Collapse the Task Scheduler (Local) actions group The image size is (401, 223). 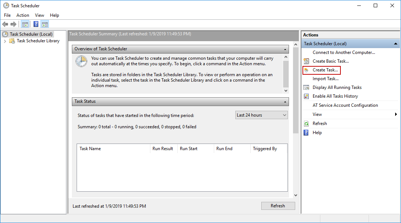pos(396,44)
